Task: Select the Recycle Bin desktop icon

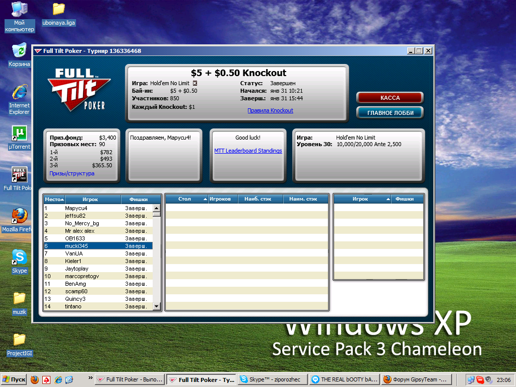Action: [19, 54]
